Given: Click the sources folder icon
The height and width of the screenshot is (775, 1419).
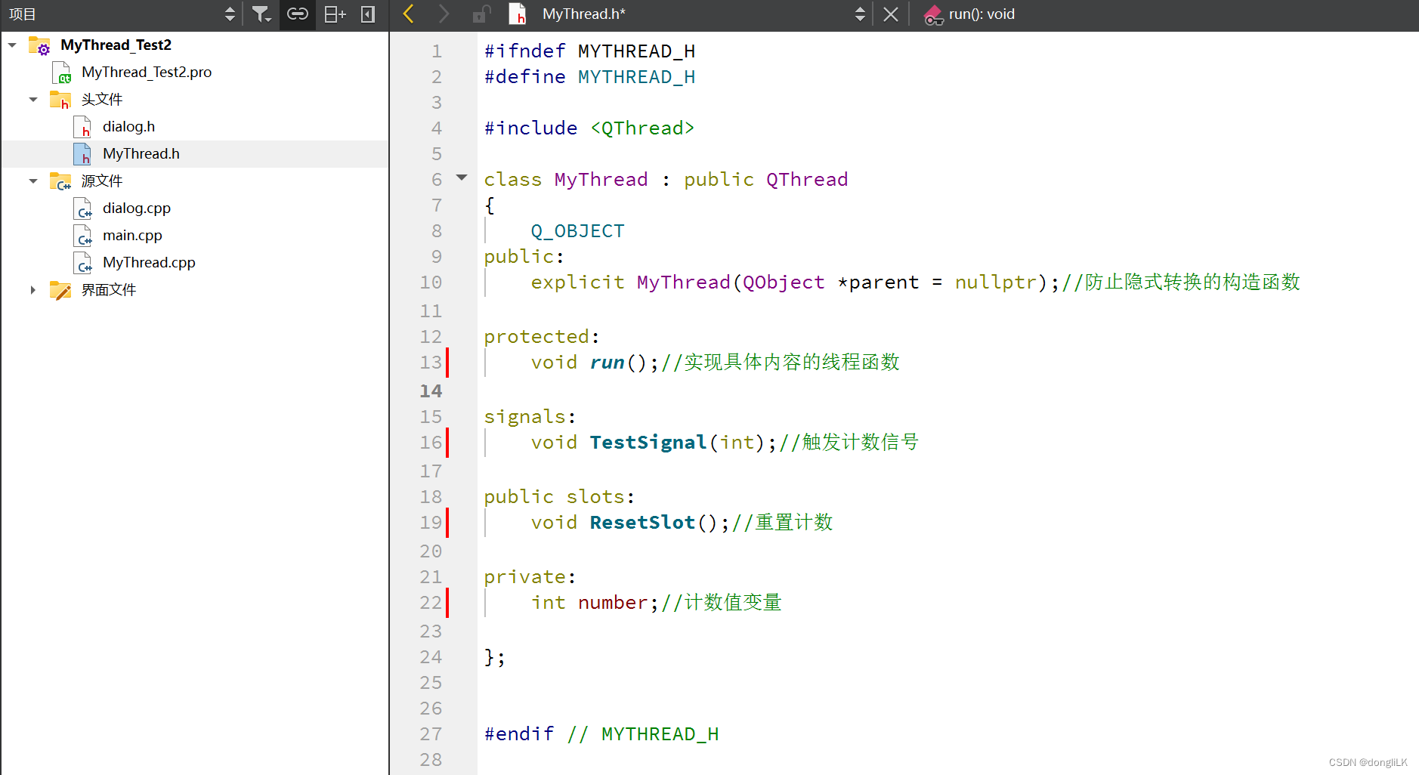Looking at the screenshot, I should coord(60,181).
